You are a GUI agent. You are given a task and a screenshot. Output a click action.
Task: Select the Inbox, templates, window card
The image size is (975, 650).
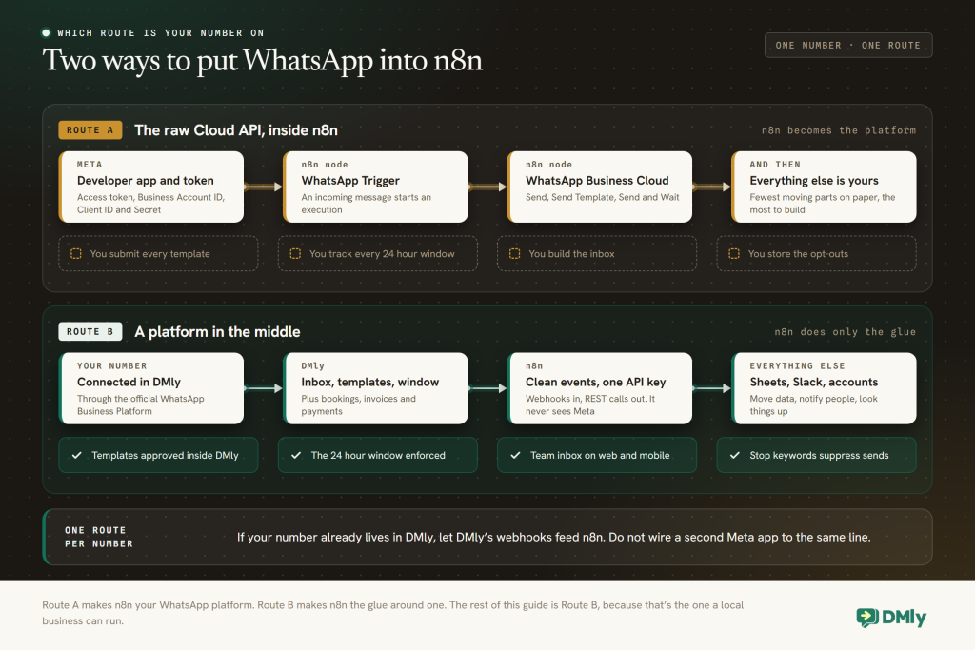[x=375, y=388]
